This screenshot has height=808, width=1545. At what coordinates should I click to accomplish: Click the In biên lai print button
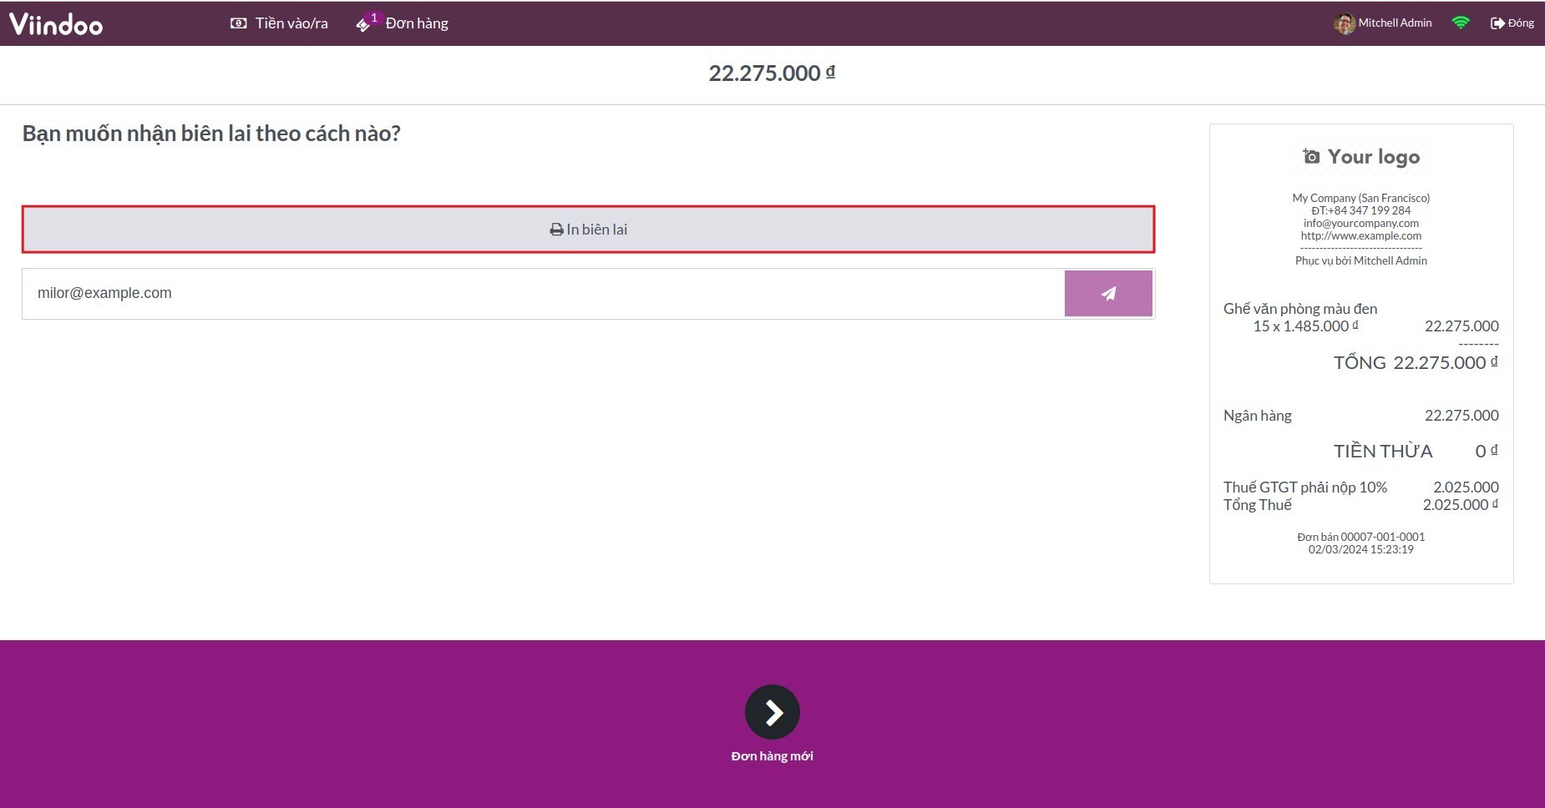(589, 230)
